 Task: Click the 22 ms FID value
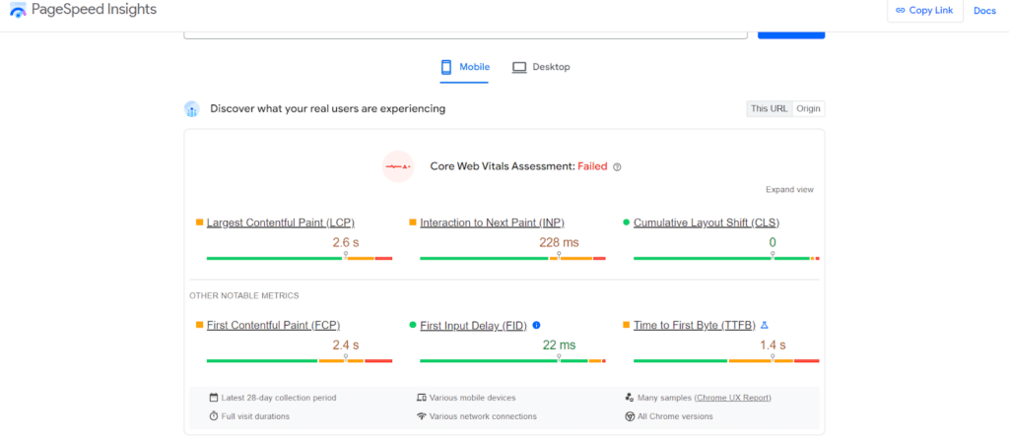[559, 346]
